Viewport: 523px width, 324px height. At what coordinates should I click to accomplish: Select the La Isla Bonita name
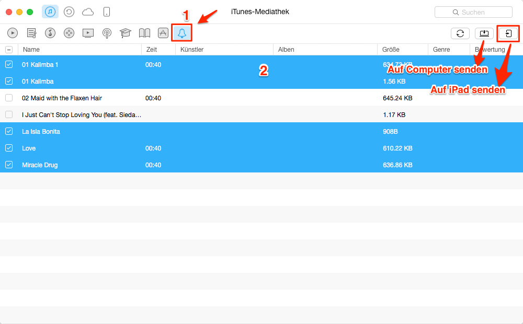click(41, 132)
